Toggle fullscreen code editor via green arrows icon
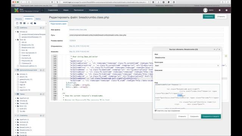Image resolution: width=242 pixels, height=136 pixels. tap(226, 56)
